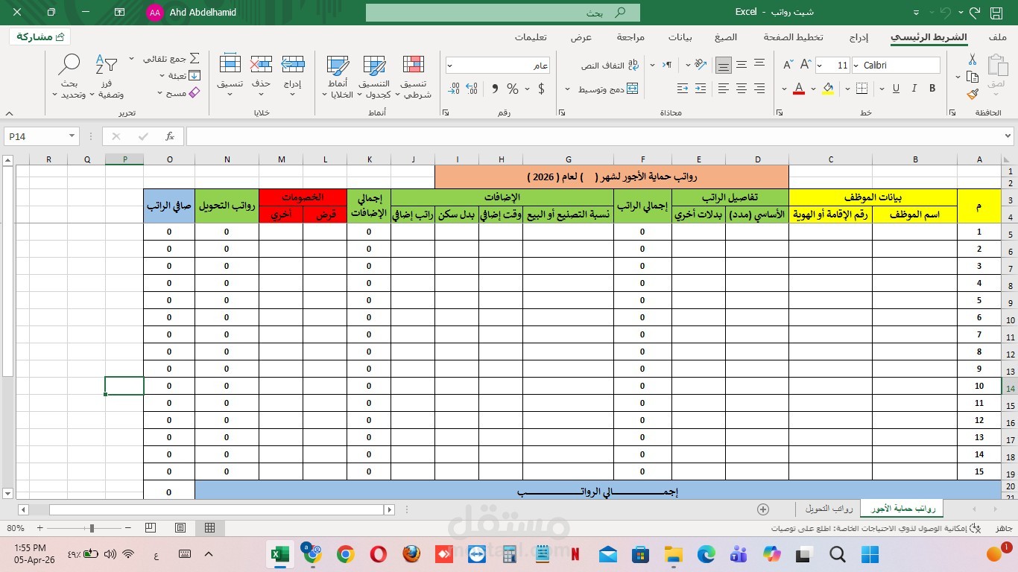The height and width of the screenshot is (572, 1018).
Task: Click the Copy icon in clipboard group
Action: (973, 77)
